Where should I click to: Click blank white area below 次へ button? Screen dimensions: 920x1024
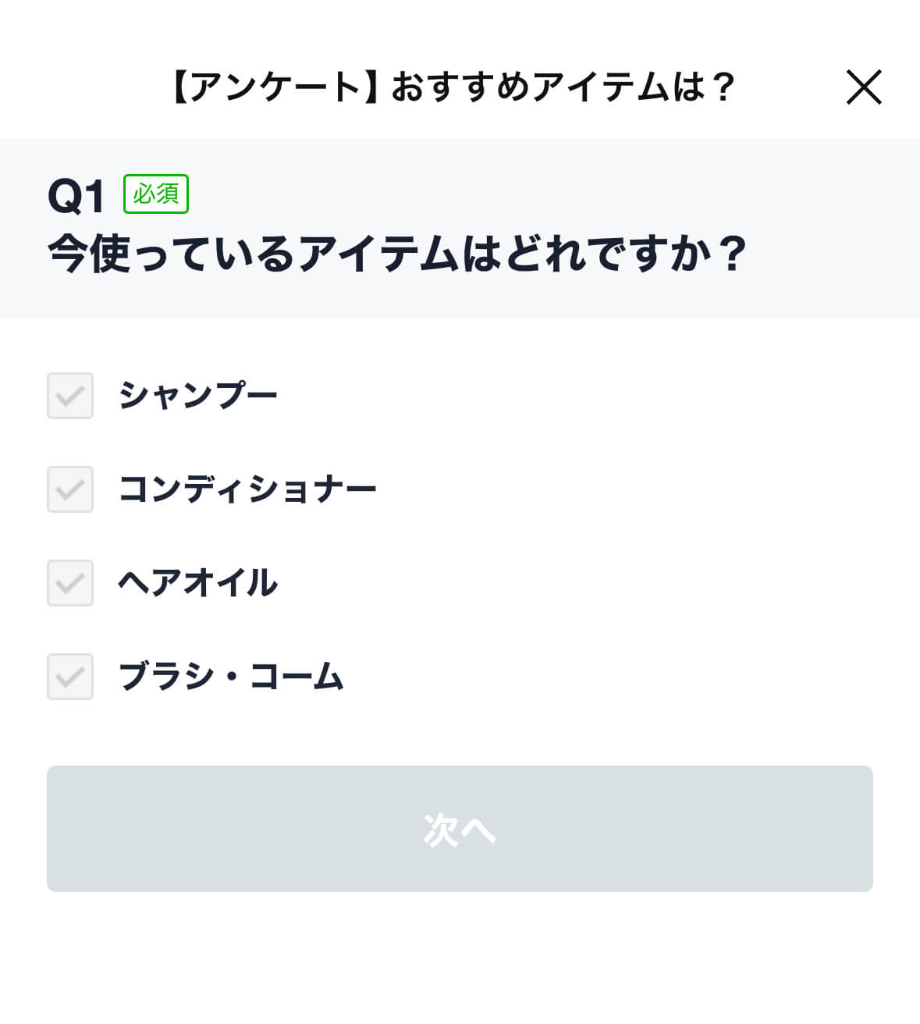click(x=460, y=960)
